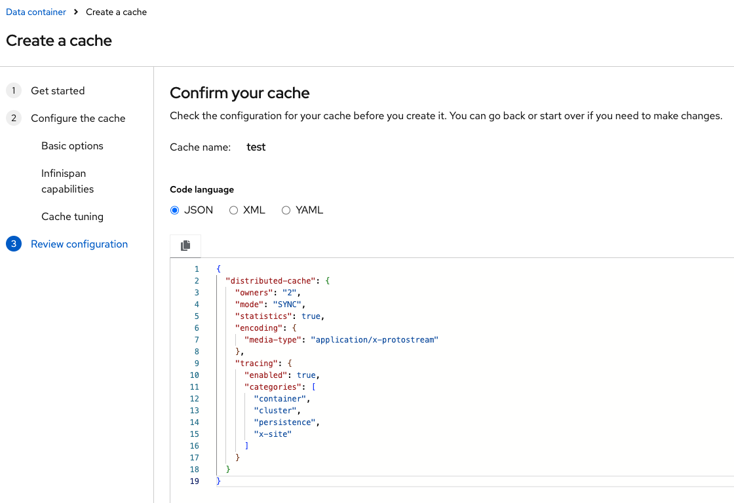Viewport: 734px width, 503px height.
Task: Click the step 2 number badge
Action: [x=13, y=118]
